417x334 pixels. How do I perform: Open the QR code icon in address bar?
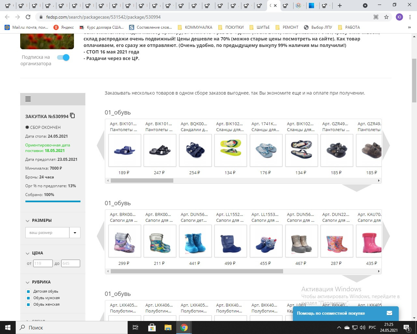point(376,17)
